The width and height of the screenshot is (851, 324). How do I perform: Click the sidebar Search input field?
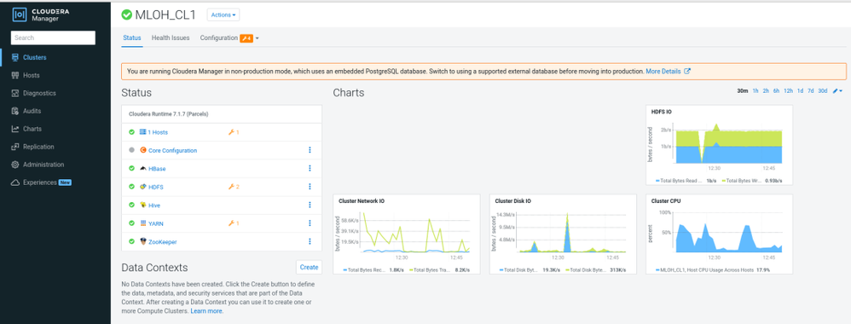pos(53,38)
